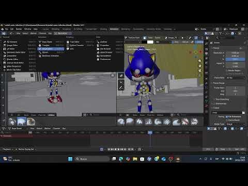Select the Annotate pencil tool in viewport toolbar
Image resolution: width=248 pixels, height=186 pixels.
[121, 88]
